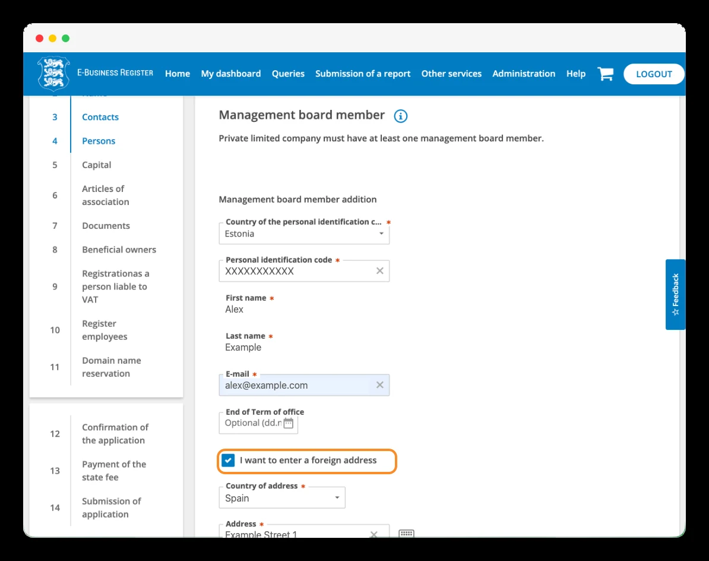Select Registration as person liable to VAT
Screen dimensions: 709x561
click(x=115, y=286)
